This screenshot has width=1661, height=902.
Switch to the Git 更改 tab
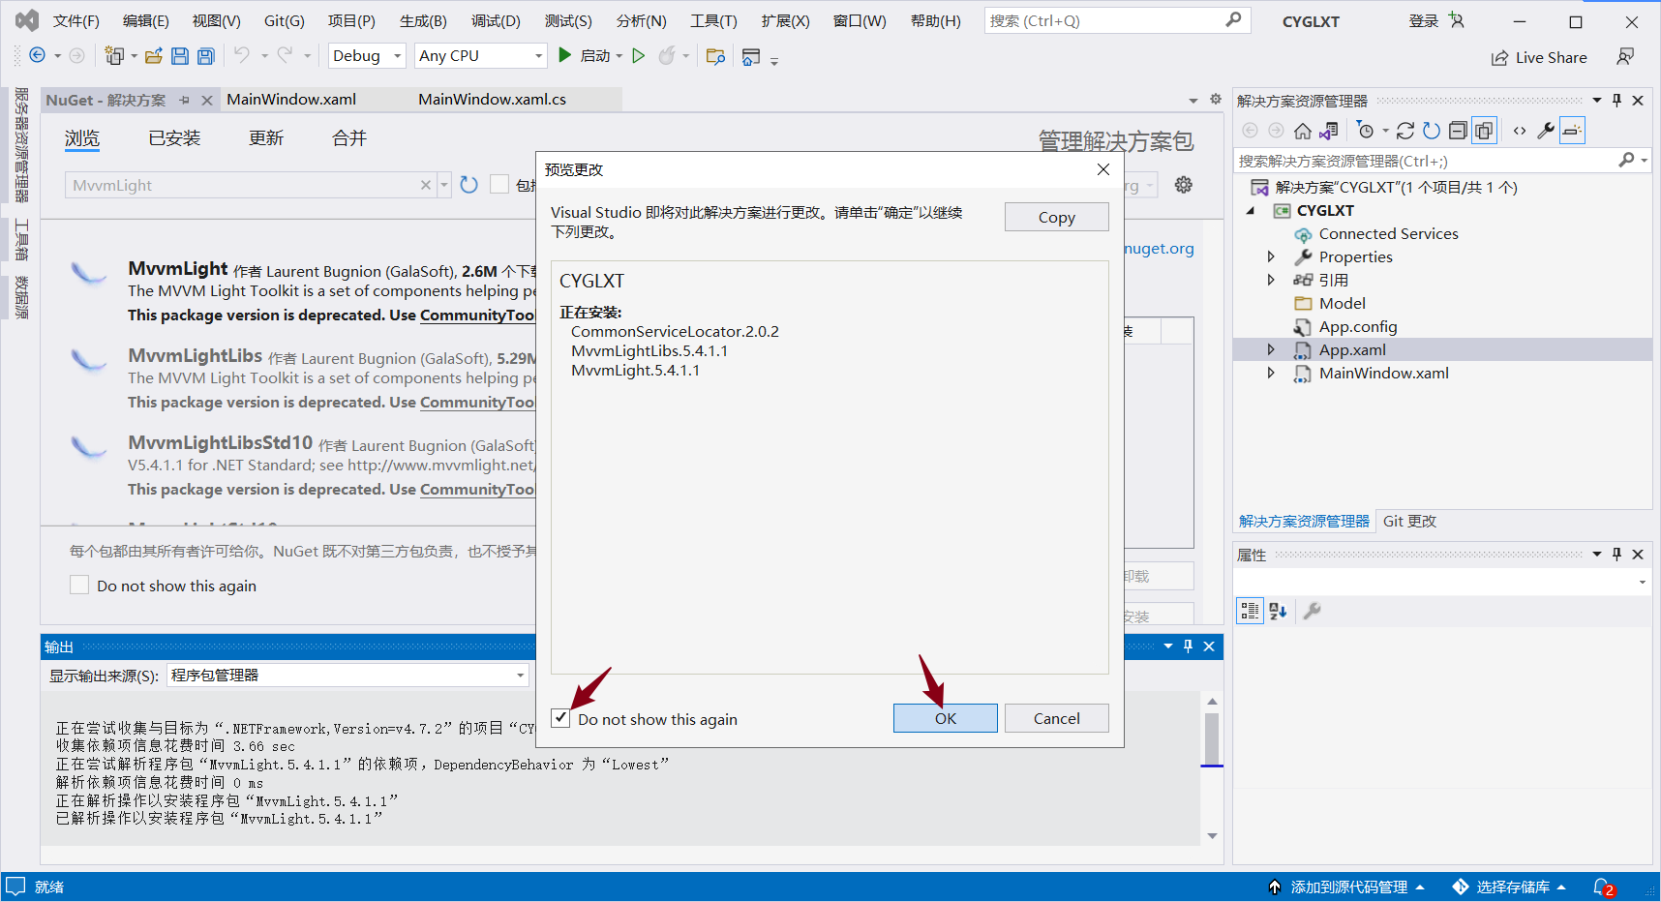coord(1409,521)
